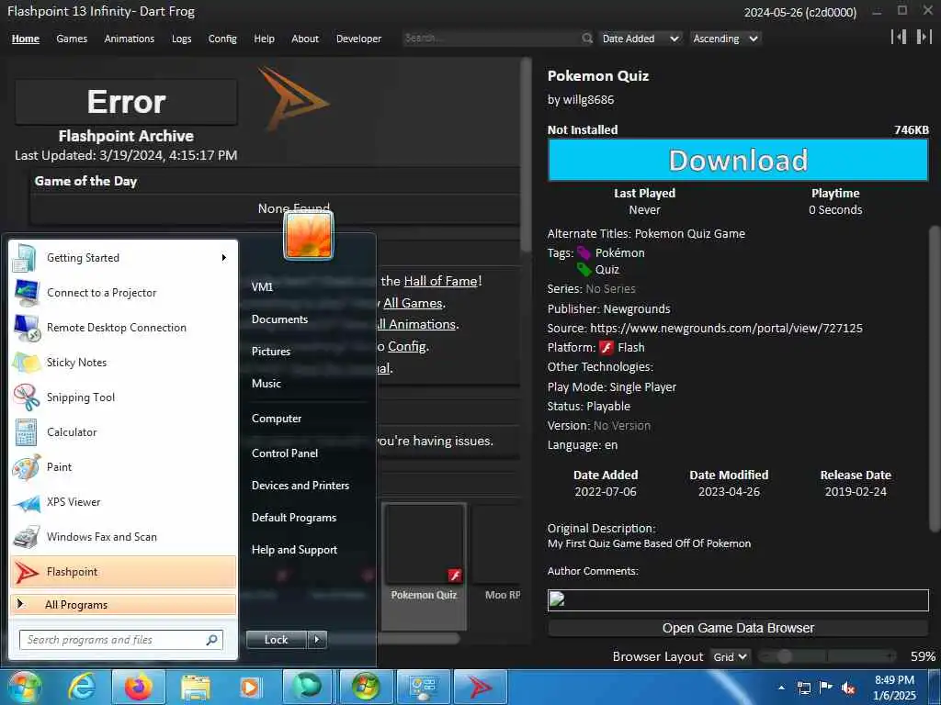This screenshot has width=941, height=705.
Task: Click the user account flower picture
Action: [309, 236]
